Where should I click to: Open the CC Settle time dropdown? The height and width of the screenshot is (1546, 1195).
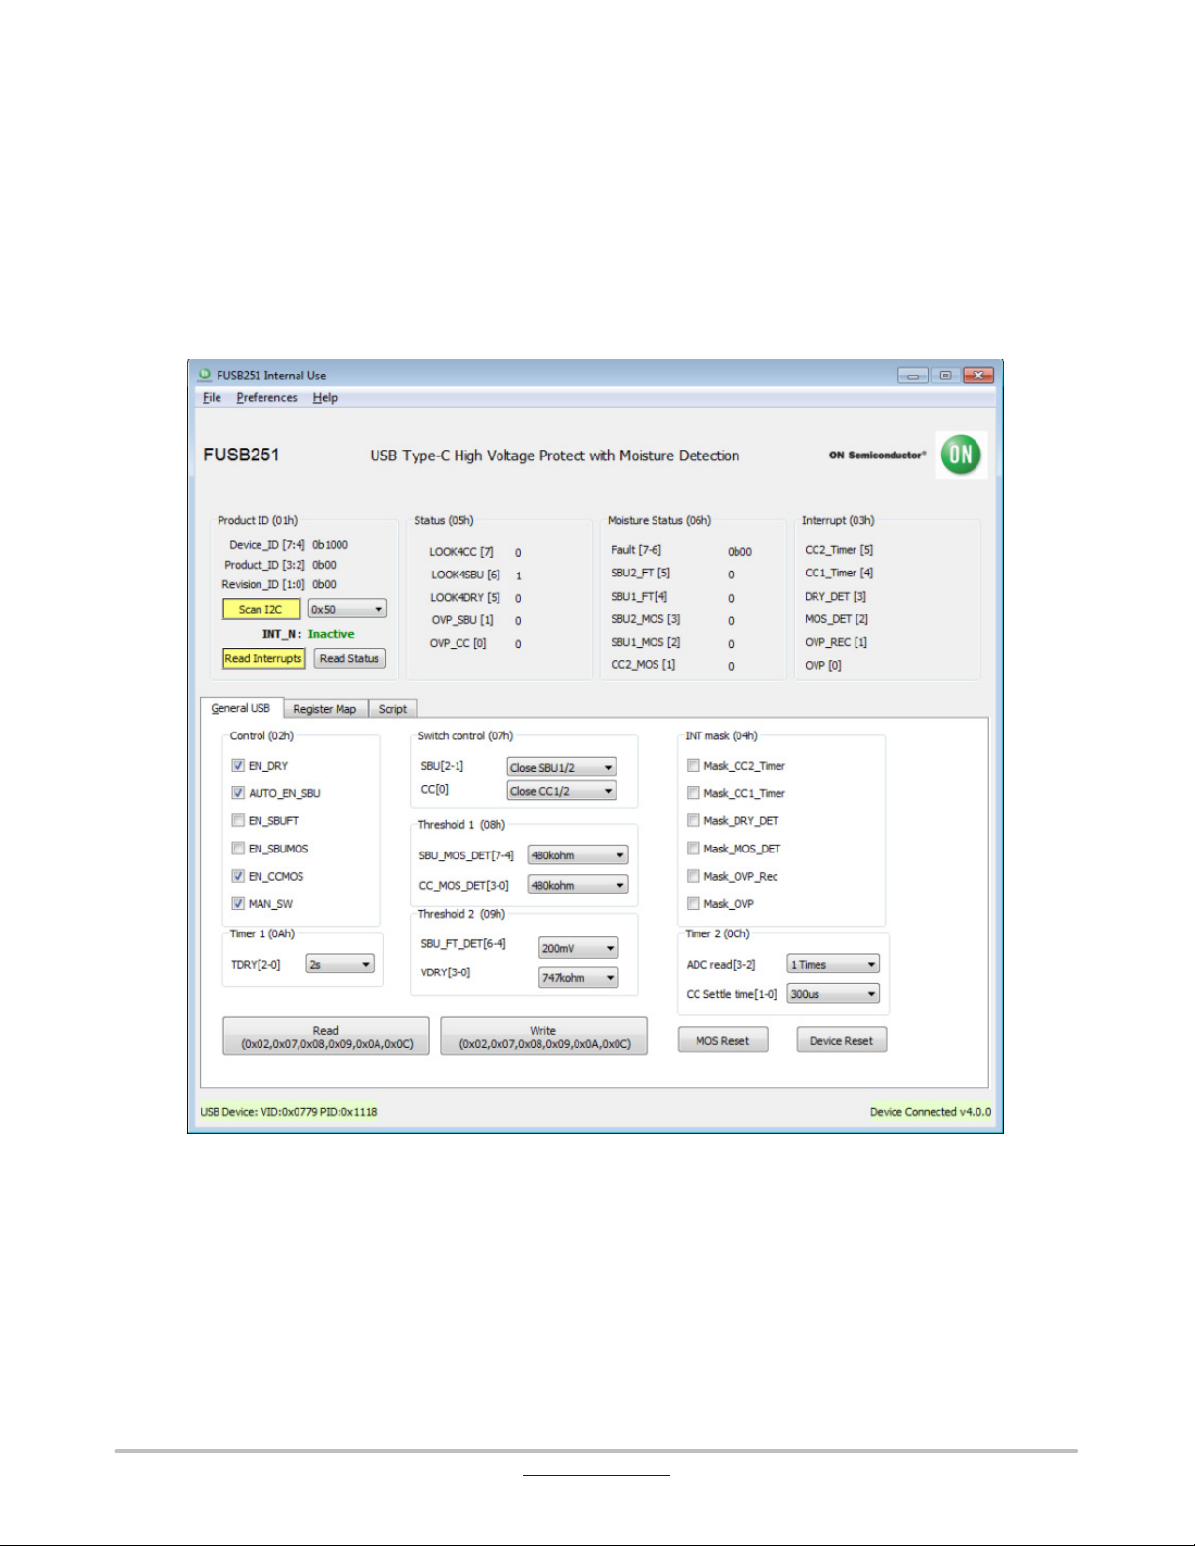click(833, 994)
